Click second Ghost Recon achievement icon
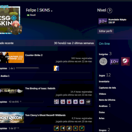The image size is (132, 132). (x=63, y=128)
